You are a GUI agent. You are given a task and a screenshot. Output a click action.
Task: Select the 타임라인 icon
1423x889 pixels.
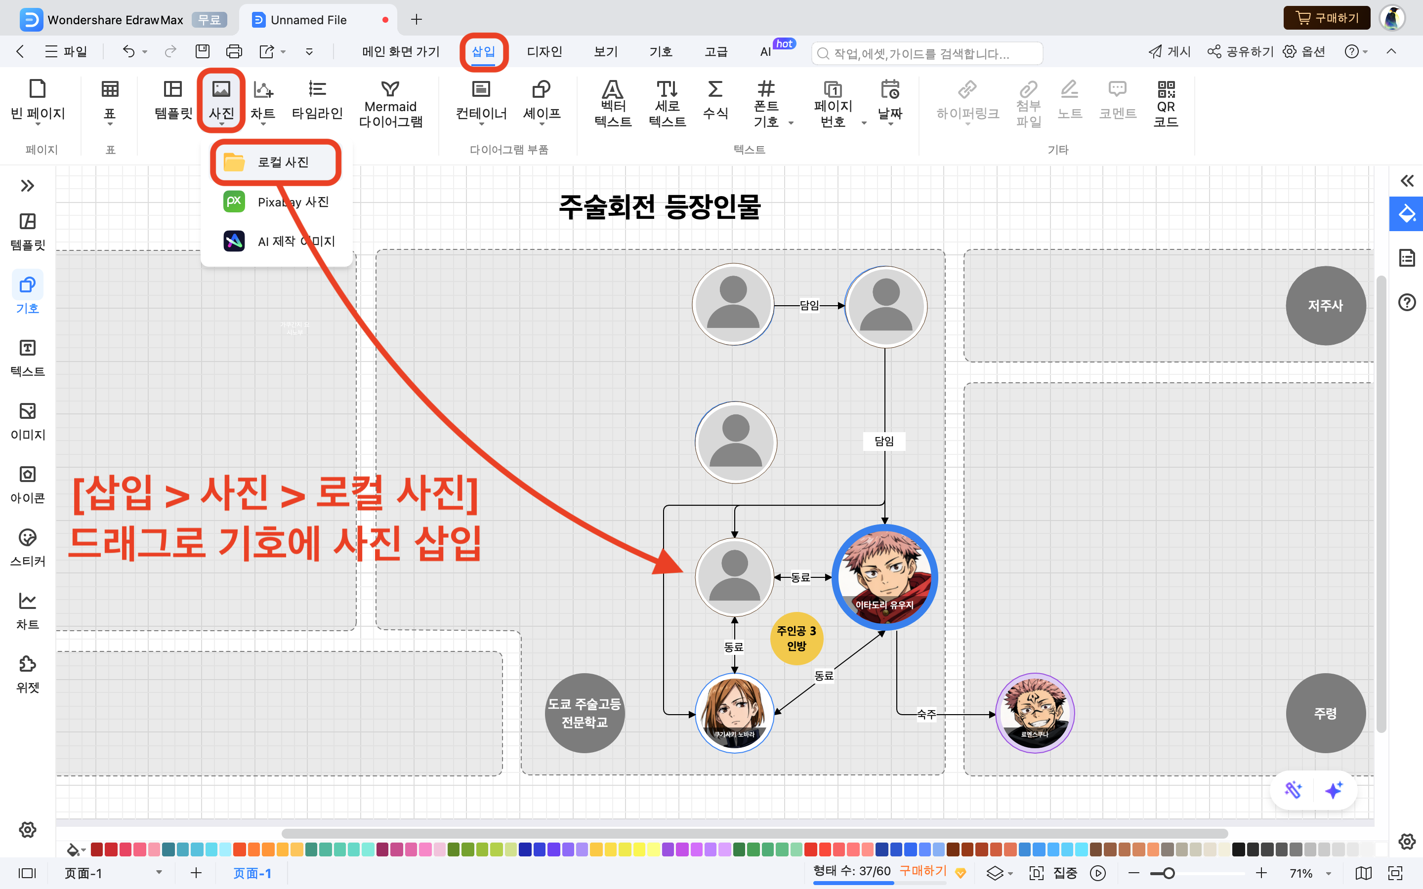pos(317,99)
